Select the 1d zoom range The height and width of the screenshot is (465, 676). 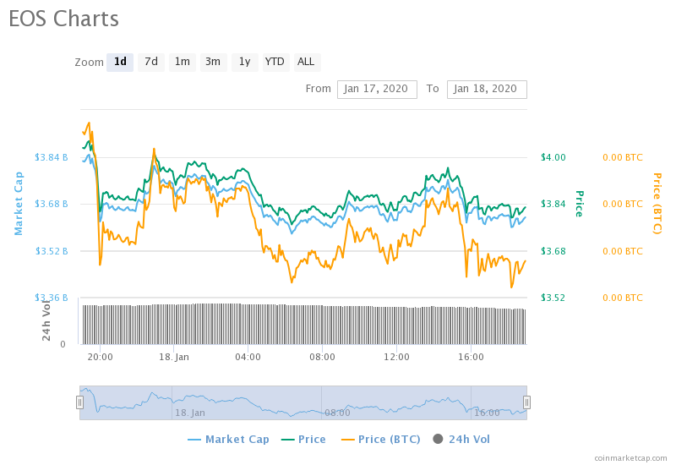(120, 62)
